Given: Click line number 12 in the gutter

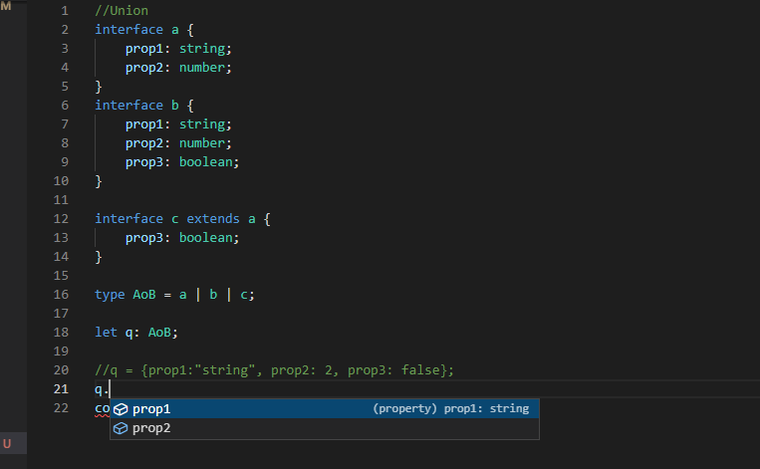Looking at the screenshot, I should click(x=61, y=218).
